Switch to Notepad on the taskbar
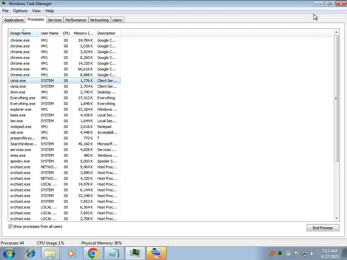Image resolution: width=347 pixels, height=260 pixels. (114, 253)
